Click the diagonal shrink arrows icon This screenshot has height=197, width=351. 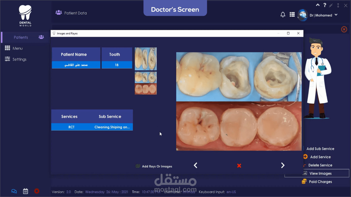tap(331, 5)
